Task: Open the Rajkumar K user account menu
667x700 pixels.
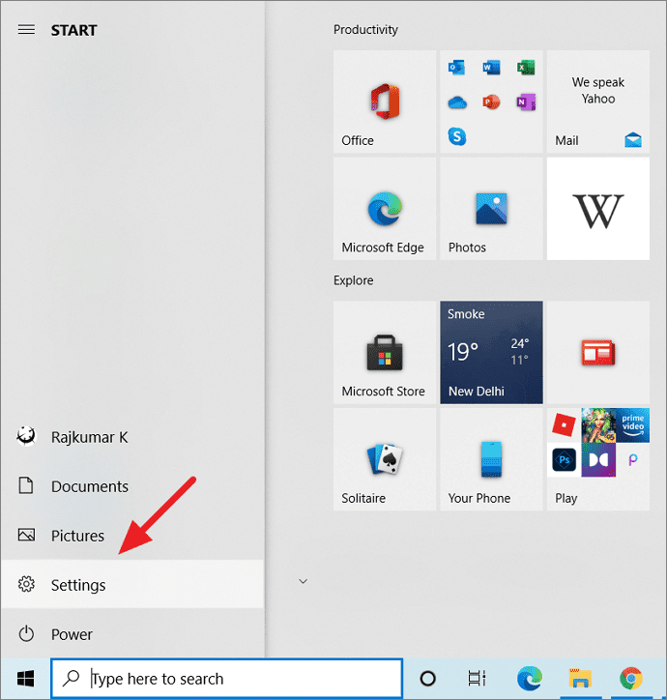Action: pos(132,437)
